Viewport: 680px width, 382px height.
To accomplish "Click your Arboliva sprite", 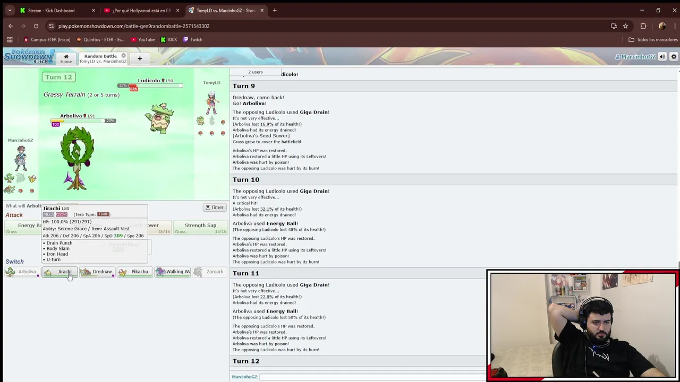I will pos(77,158).
